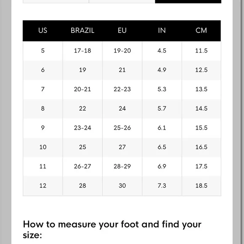Open the middle light-gray tab above the chart

click(122, 1)
